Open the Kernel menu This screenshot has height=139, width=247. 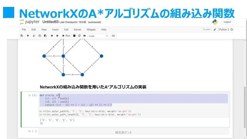point(77,29)
